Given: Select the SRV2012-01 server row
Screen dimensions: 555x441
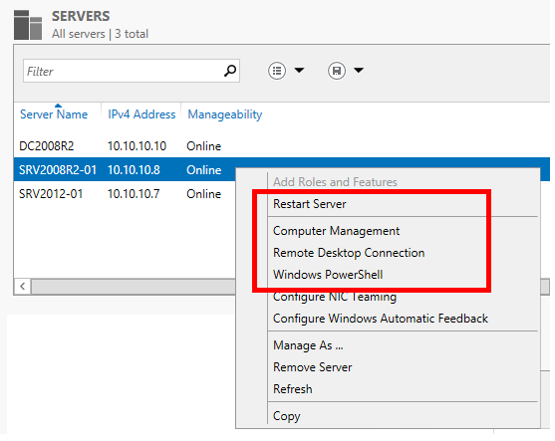Looking at the screenshot, I should (125, 194).
